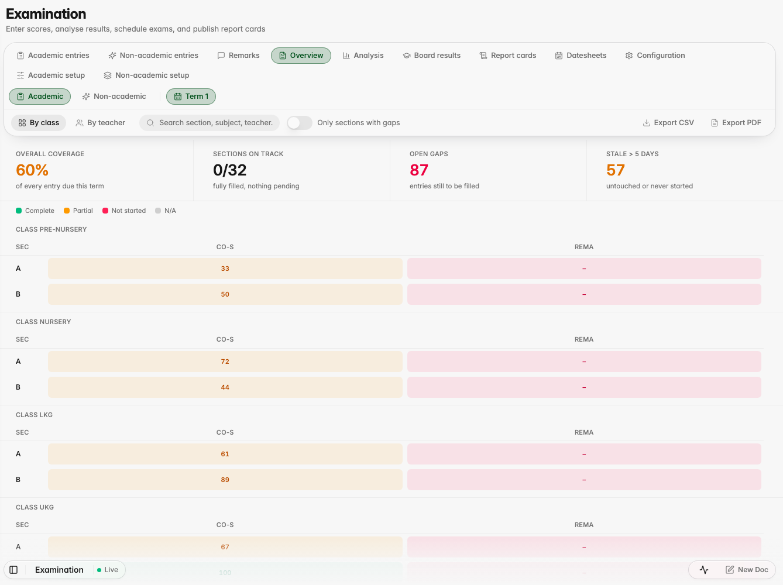The width and height of the screenshot is (783, 585).
Task: Switch to the Academic entries tab
Action: pos(53,56)
